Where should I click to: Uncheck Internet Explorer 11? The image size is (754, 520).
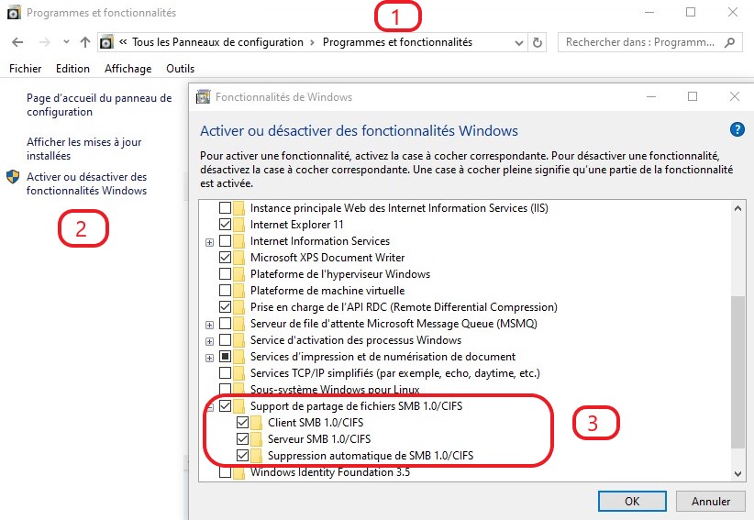pyautogui.click(x=225, y=225)
